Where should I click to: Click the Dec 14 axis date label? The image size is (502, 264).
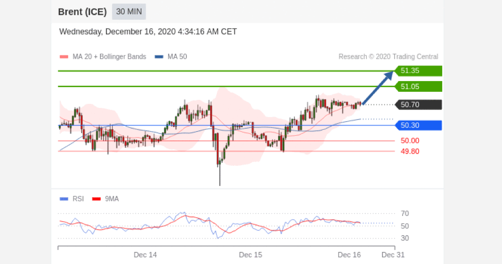coord(145,255)
